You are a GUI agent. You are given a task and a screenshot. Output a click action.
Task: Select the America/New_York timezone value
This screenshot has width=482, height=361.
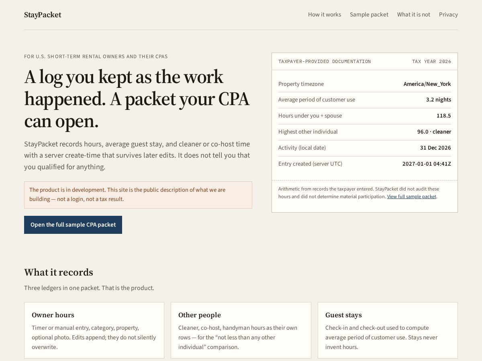point(427,84)
